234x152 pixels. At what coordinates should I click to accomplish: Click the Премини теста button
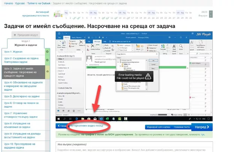tap(182, 127)
